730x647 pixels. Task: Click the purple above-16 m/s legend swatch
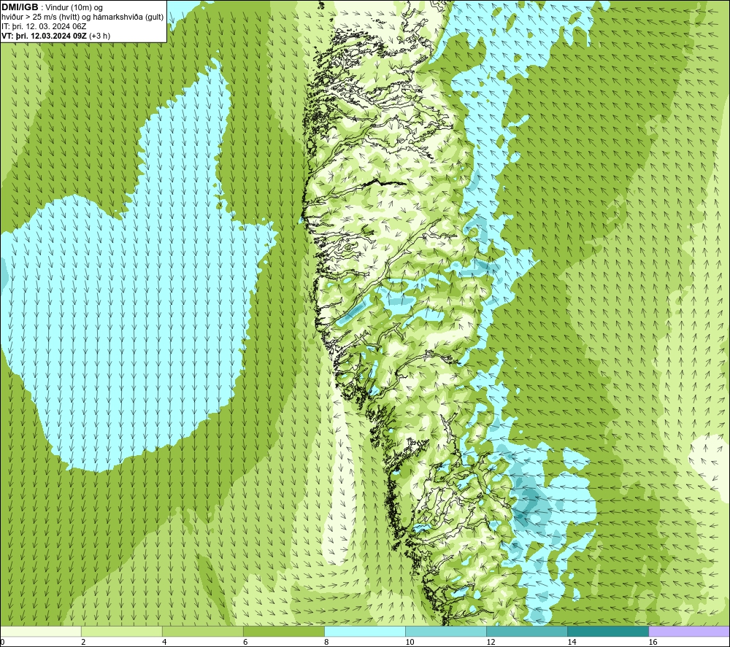[x=689, y=631]
